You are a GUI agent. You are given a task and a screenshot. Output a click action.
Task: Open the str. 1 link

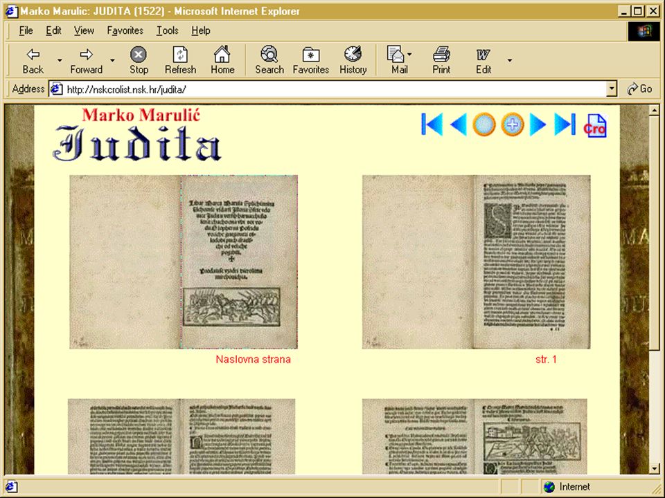coord(546,360)
